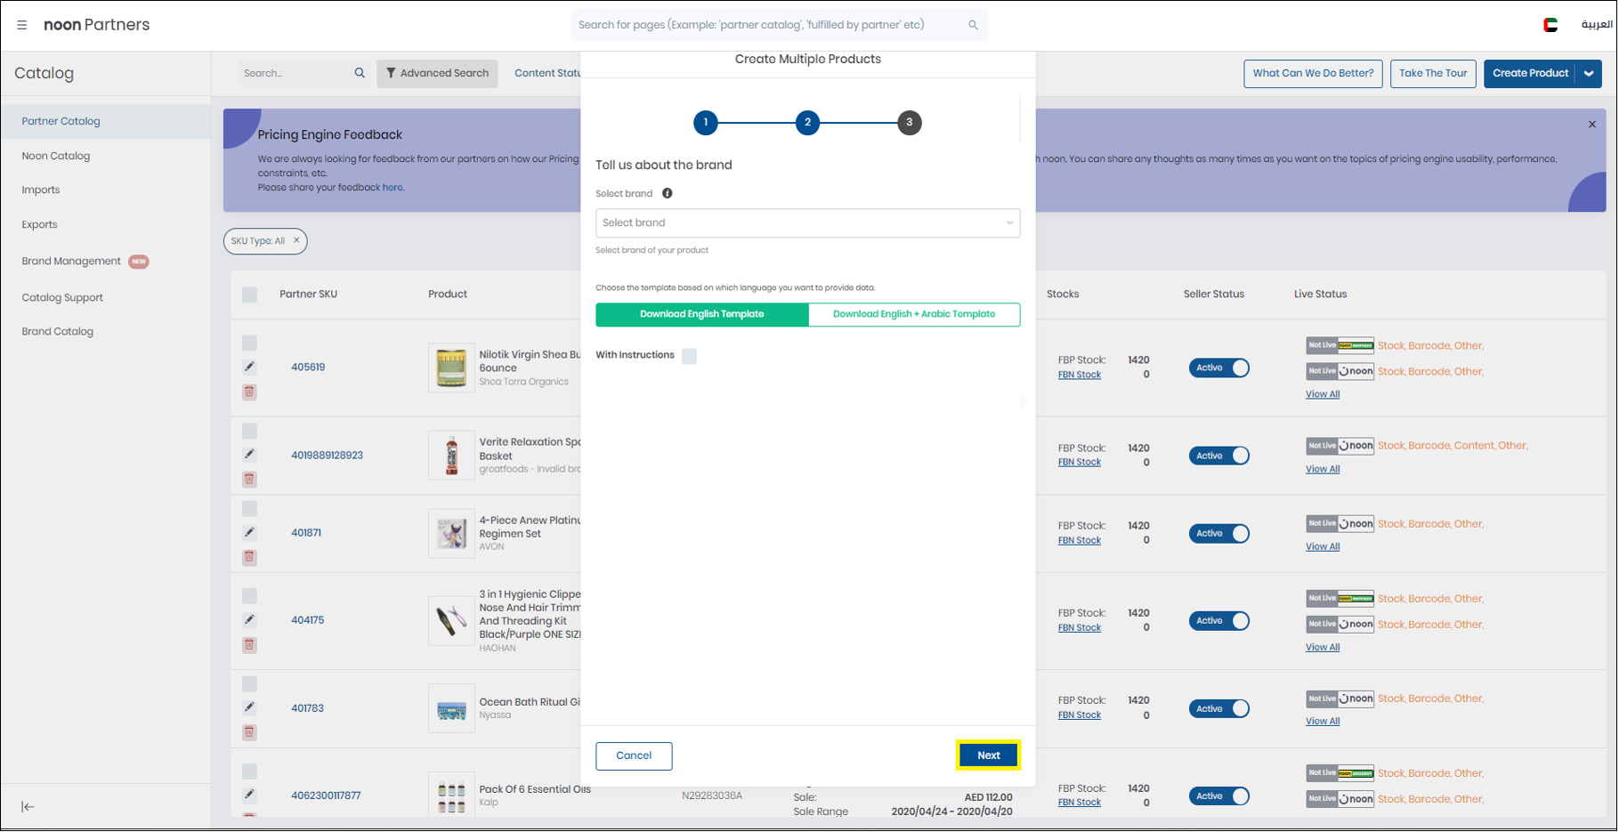Click the info icon beside Select brand
Image resolution: width=1619 pixels, height=832 pixels.
coord(667,193)
